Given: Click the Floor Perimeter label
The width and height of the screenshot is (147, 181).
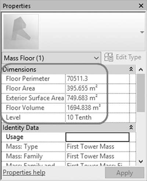Looking at the screenshot, I should tap(28, 79).
